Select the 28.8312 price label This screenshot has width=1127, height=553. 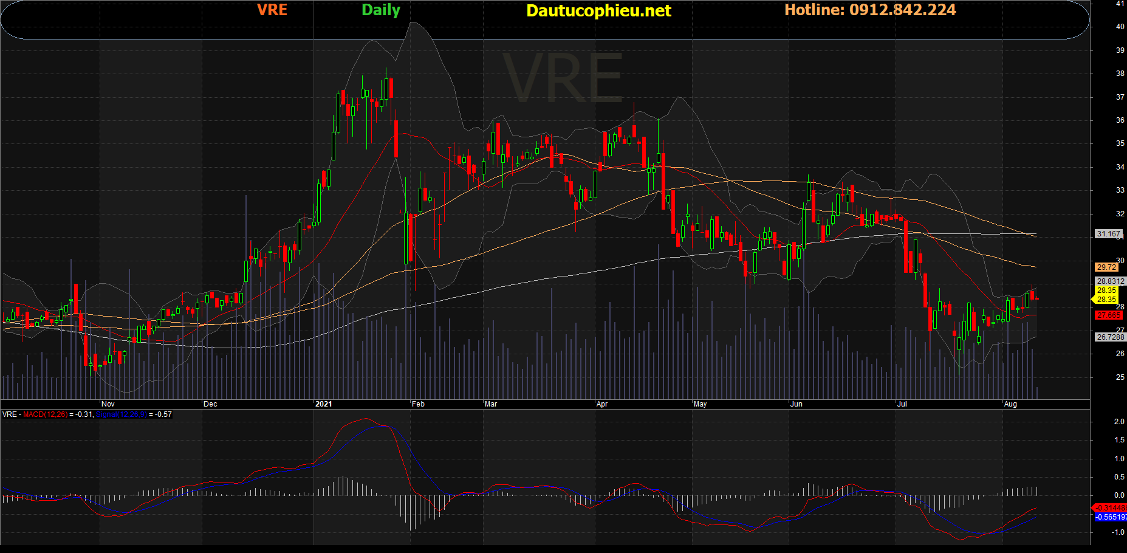coord(1110,281)
